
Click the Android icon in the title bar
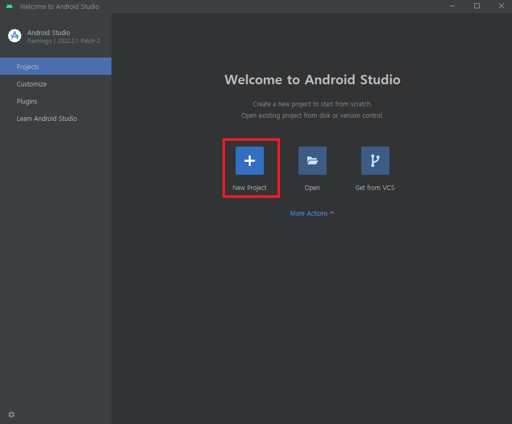click(9, 6)
